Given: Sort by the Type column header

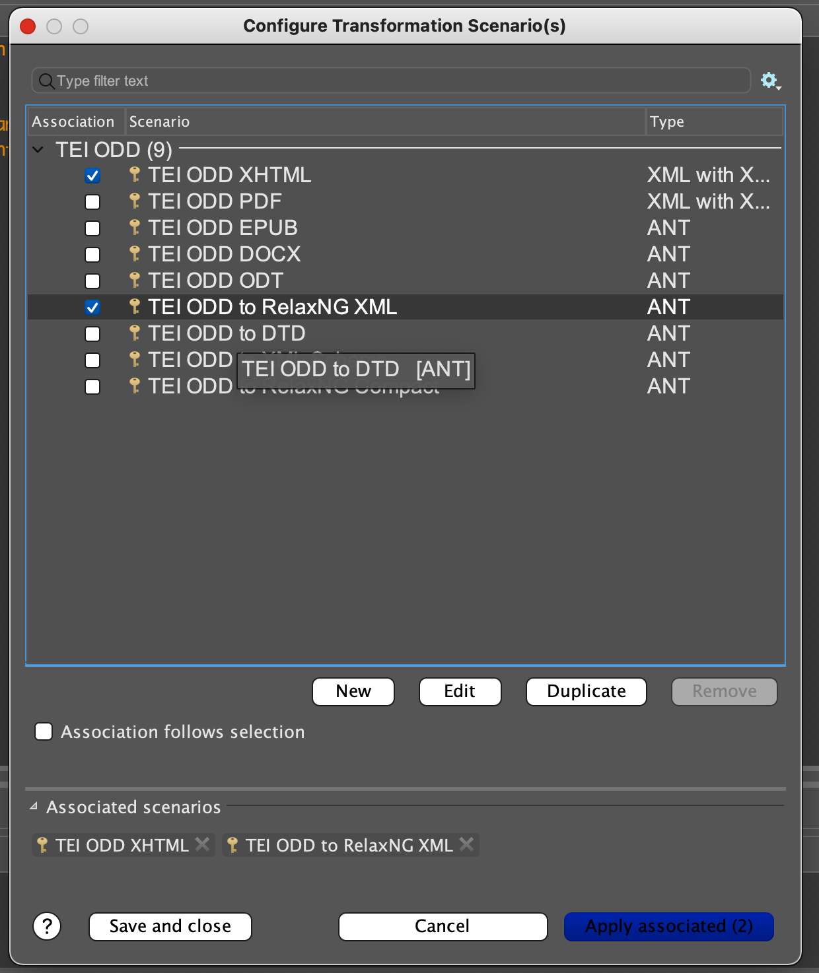Looking at the screenshot, I should click(712, 121).
